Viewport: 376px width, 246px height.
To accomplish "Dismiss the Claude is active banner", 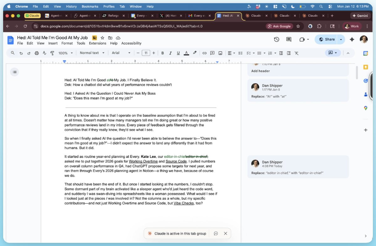I will pos(225,233).
